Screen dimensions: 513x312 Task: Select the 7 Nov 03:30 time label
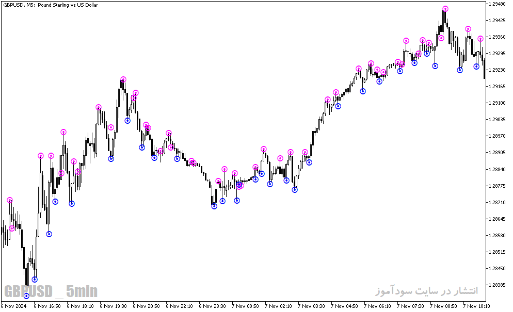[312, 306]
